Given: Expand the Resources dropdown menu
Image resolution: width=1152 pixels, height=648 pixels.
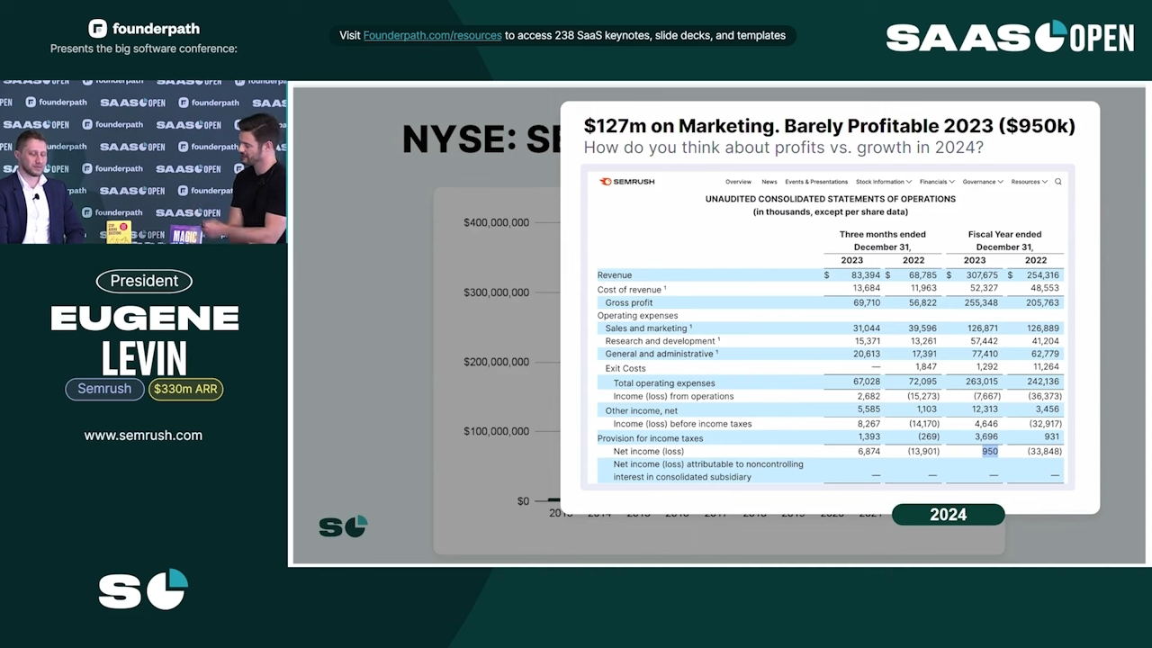Looking at the screenshot, I should tap(1029, 182).
